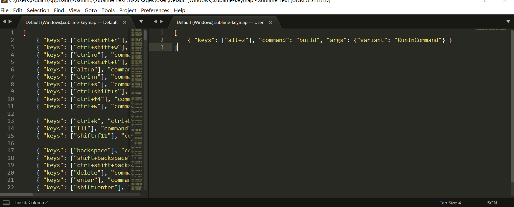The image size is (514, 207).
Task: Open the Edit menu
Action: point(18,10)
